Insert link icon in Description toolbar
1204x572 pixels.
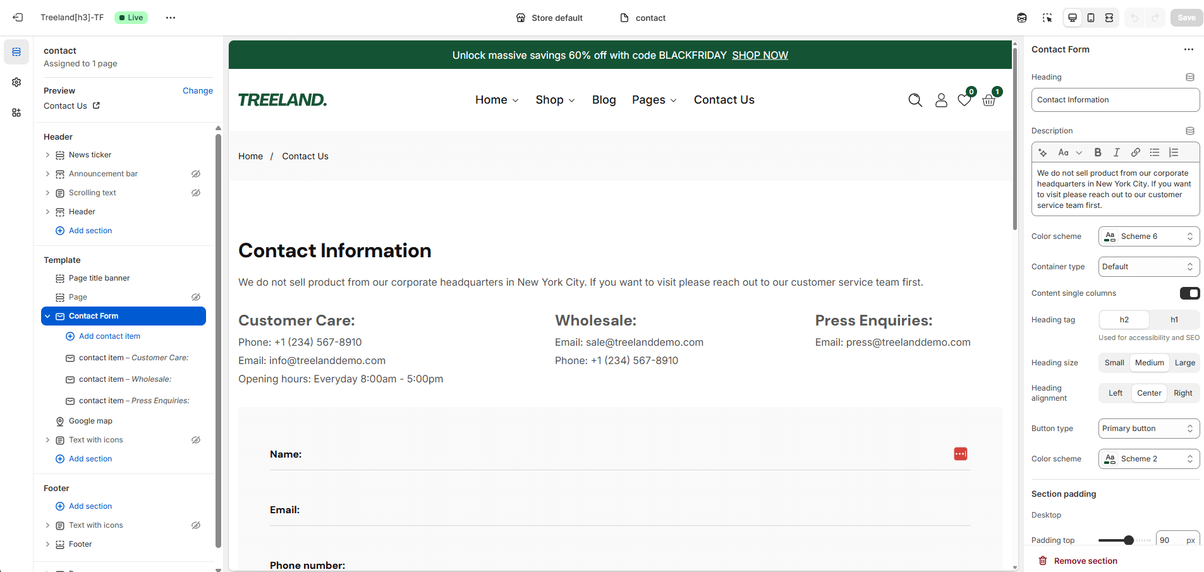click(x=1136, y=152)
